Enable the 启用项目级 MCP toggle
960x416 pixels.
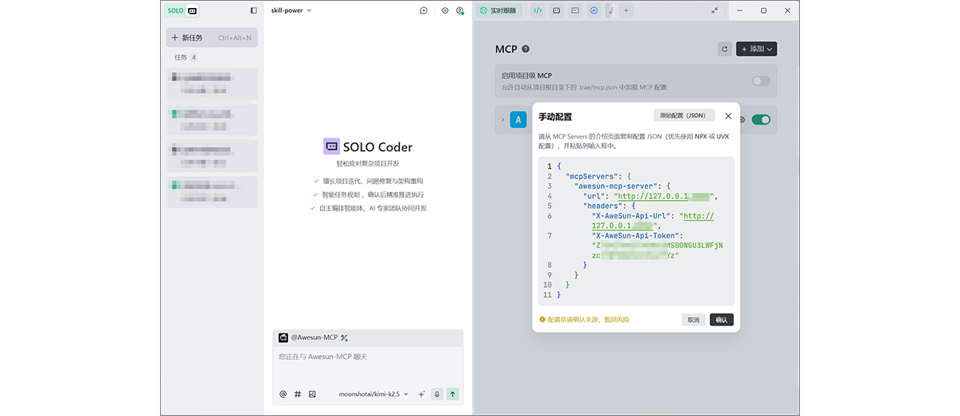point(761,81)
